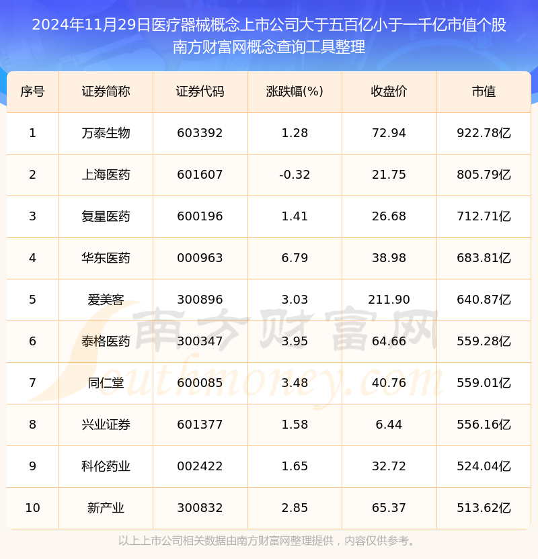538x559 pixels.
Task: Click closing price 40.76
Action: [389, 383]
